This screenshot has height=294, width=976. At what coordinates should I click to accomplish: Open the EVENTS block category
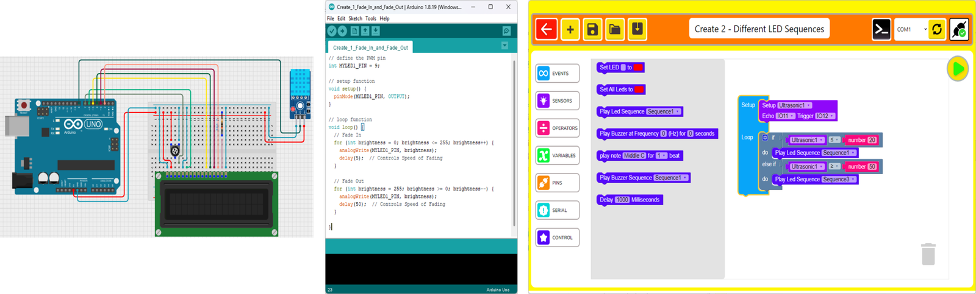point(558,73)
